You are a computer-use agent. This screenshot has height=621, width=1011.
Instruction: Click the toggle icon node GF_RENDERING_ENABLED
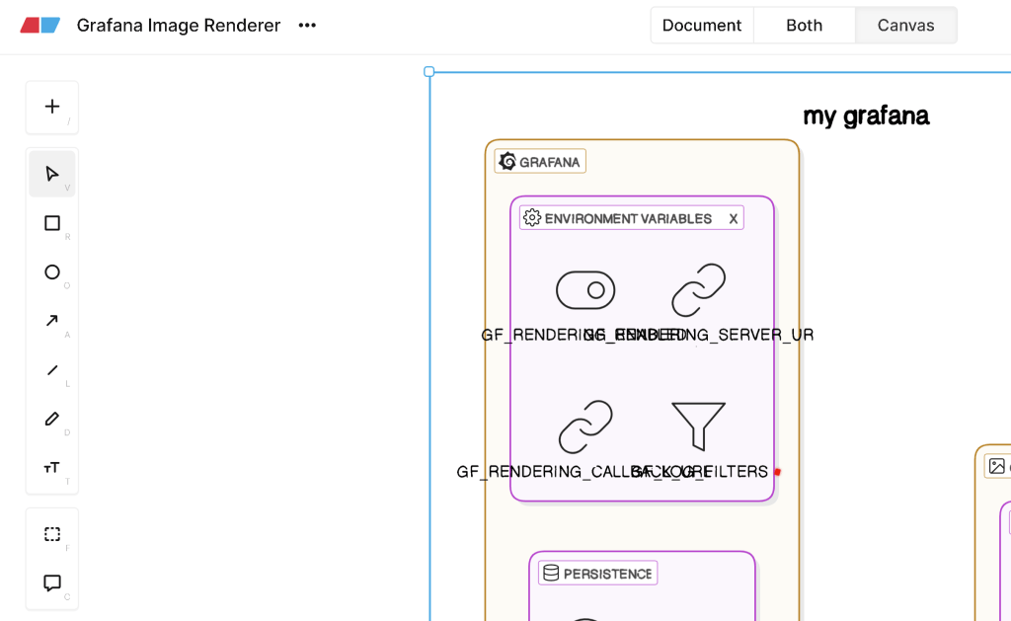585,290
